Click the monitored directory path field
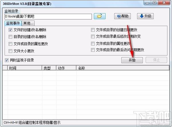Screen dimensions: 172x127 tap(48, 17)
